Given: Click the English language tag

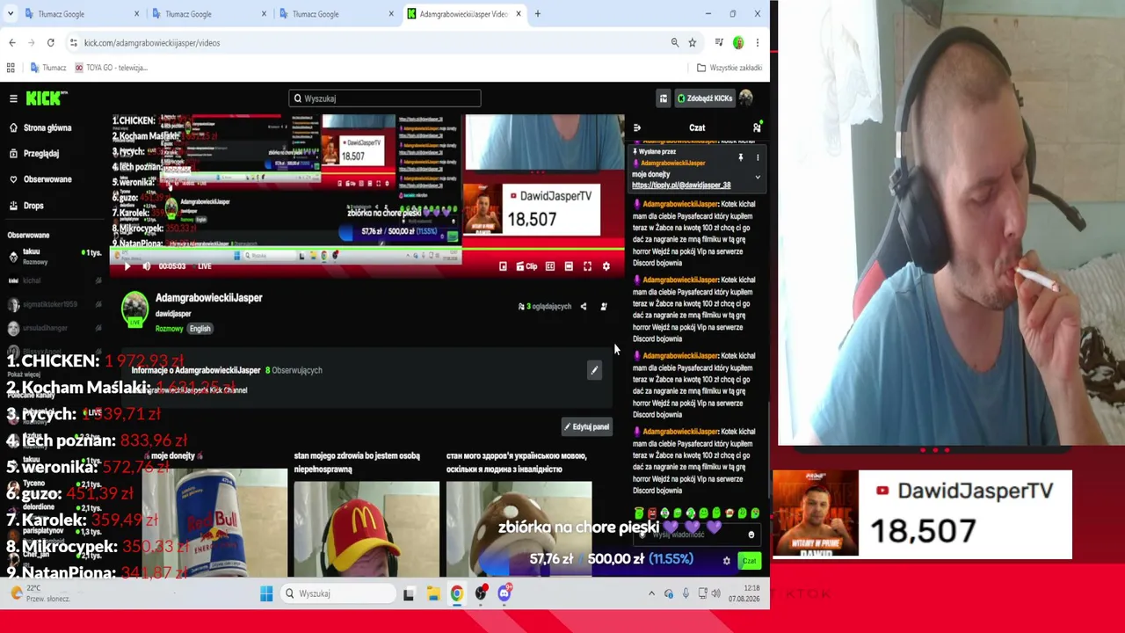Looking at the screenshot, I should click(200, 329).
